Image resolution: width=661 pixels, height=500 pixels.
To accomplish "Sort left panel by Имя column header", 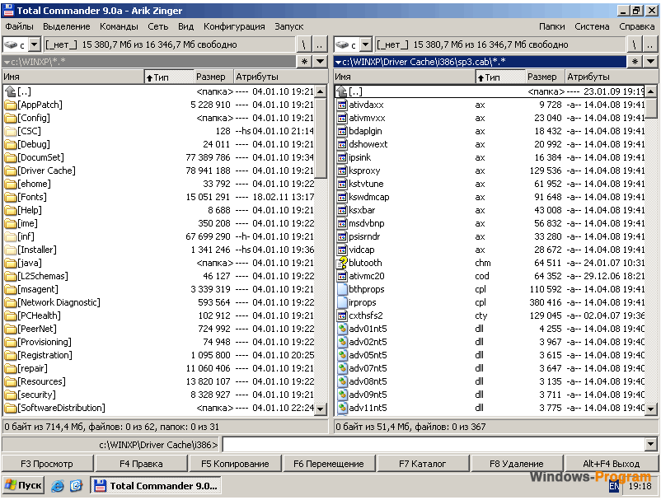I will click(x=73, y=77).
